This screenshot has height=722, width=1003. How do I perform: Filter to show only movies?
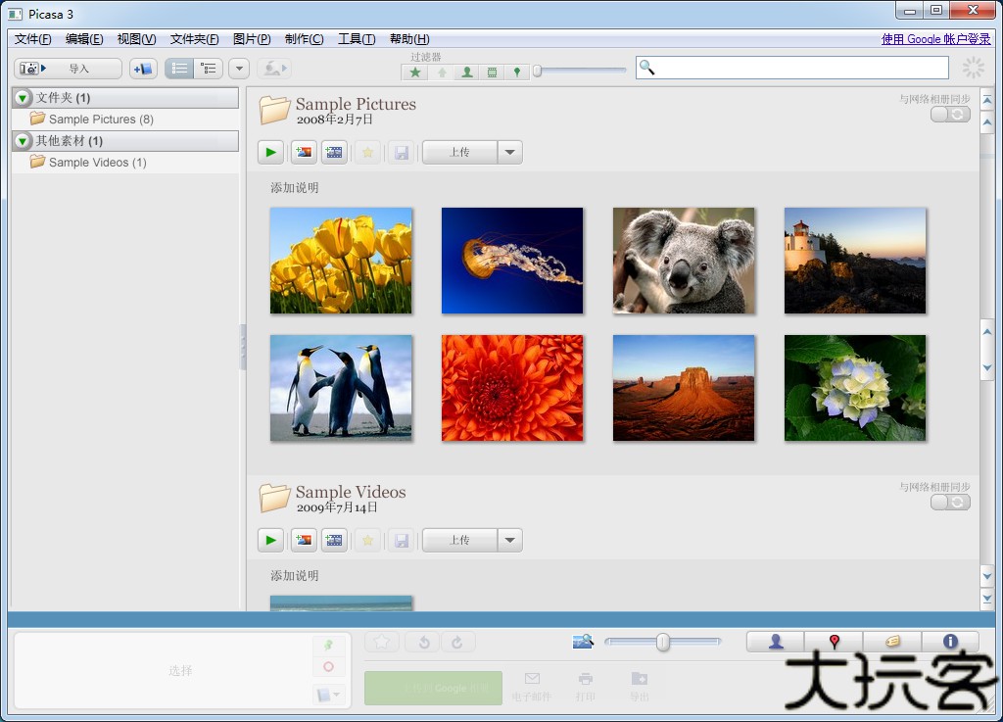pos(491,71)
